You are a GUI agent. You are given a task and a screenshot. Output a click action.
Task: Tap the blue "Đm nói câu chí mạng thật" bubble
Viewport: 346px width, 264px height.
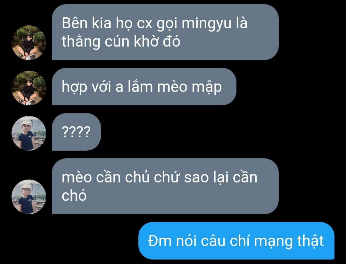(236, 241)
